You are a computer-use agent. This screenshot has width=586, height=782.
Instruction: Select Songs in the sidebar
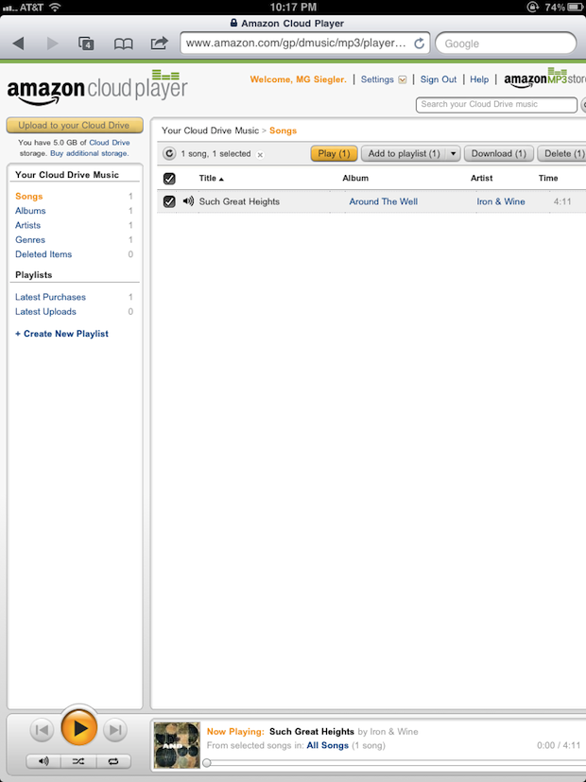click(x=29, y=196)
